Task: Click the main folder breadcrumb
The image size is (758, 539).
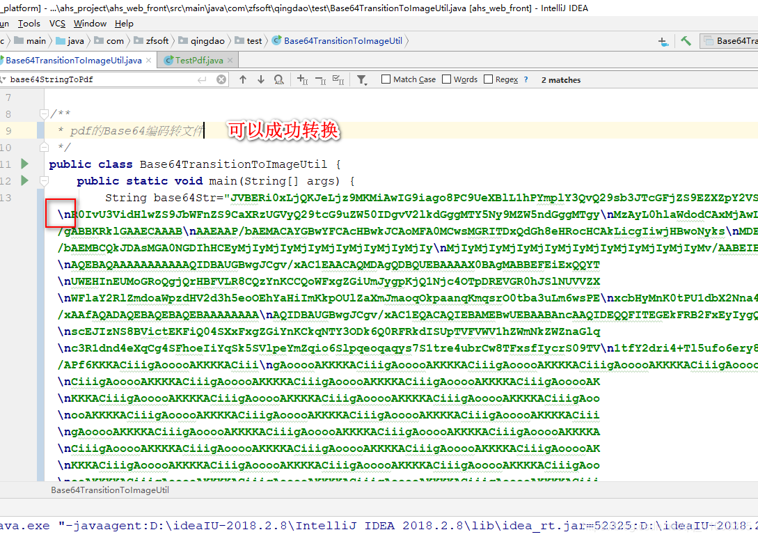Action: click(x=30, y=41)
